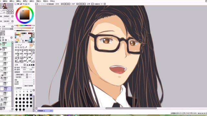Adjust the 笔刷浓度 density slider
This screenshot has width=207, height=116.
point(29,72)
